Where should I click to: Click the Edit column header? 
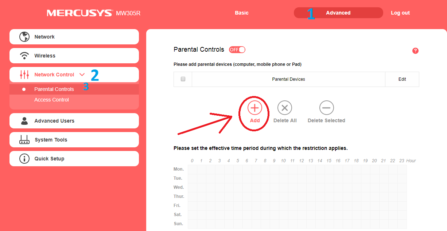pyautogui.click(x=402, y=79)
